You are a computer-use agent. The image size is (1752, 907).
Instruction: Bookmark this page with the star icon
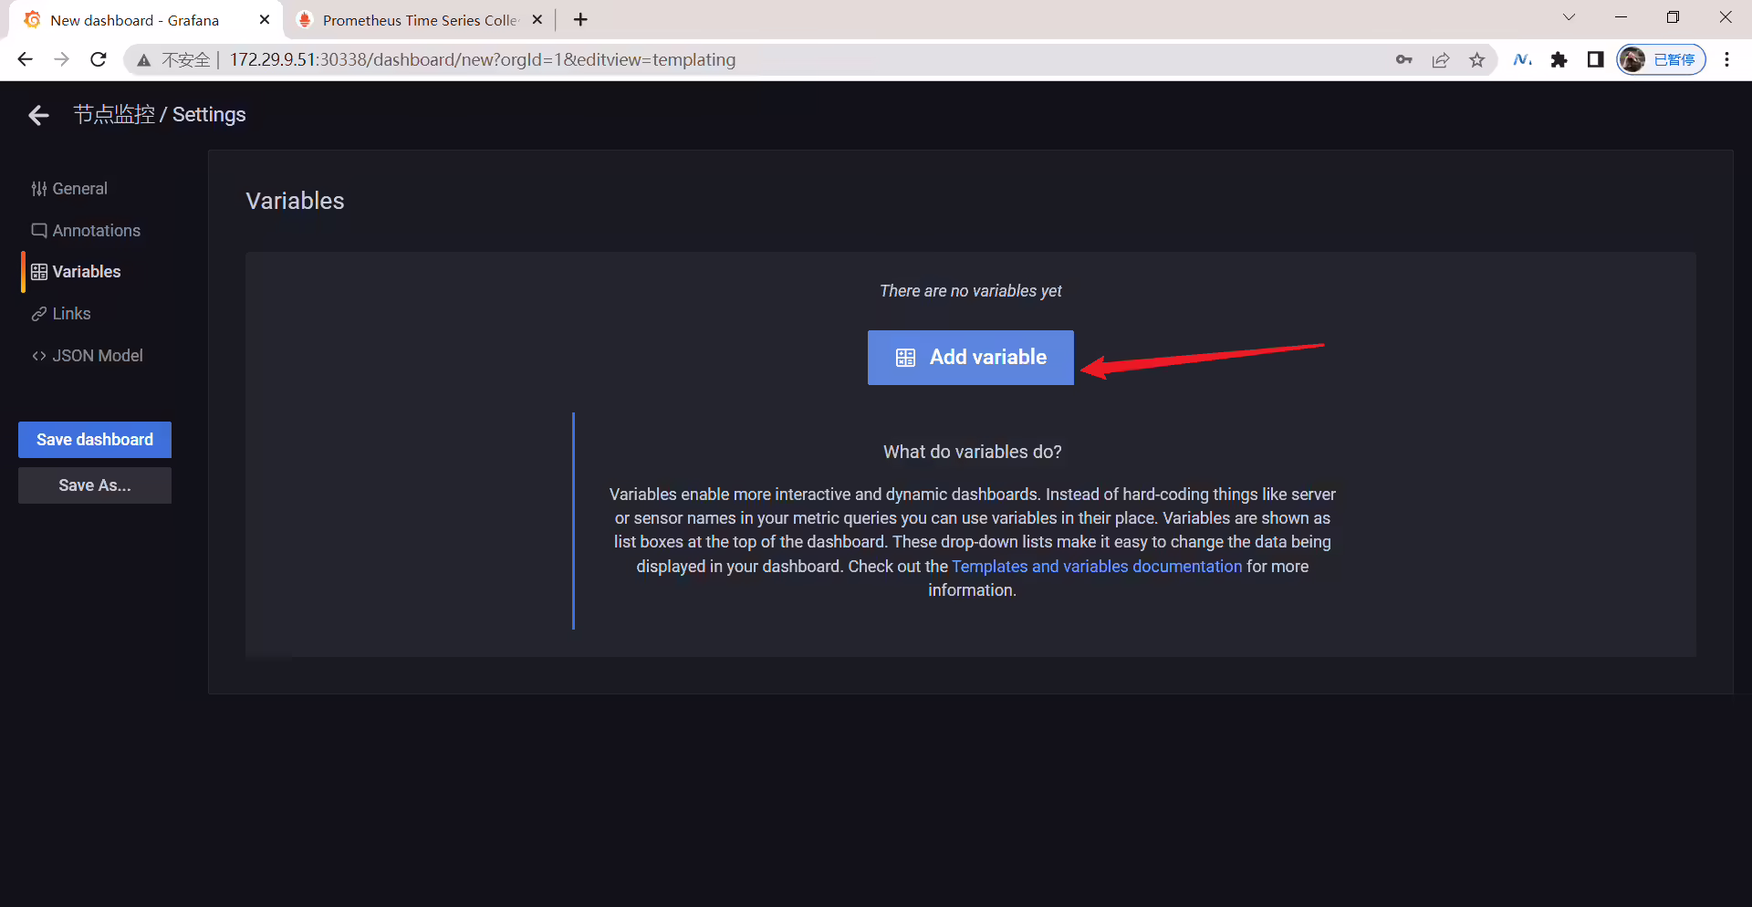(x=1477, y=59)
